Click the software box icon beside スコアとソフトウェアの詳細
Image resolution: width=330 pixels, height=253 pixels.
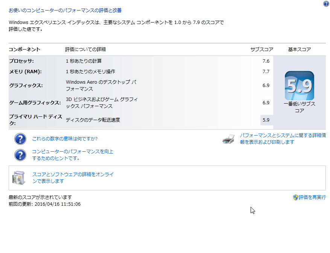pyautogui.click(x=19, y=178)
